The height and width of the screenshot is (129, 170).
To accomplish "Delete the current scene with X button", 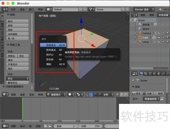I will [128, 10].
